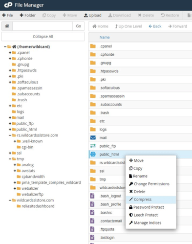This screenshot has height=244, width=192.
Task: Click the home icon beside path field
Action: pyautogui.click(x=7, y=26)
